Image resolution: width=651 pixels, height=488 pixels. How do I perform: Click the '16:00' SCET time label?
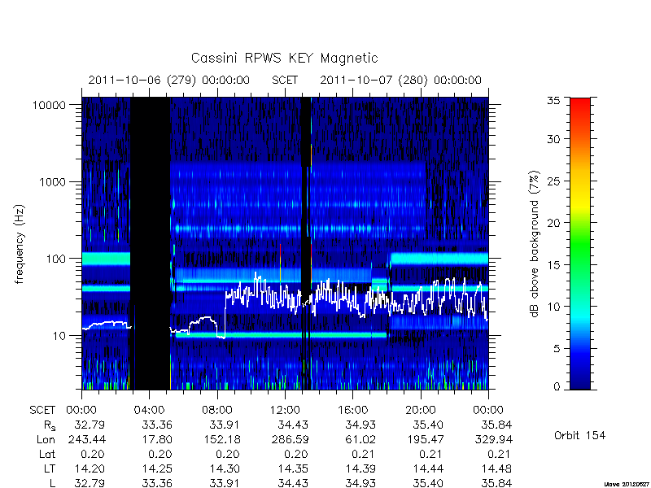(352, 411)
